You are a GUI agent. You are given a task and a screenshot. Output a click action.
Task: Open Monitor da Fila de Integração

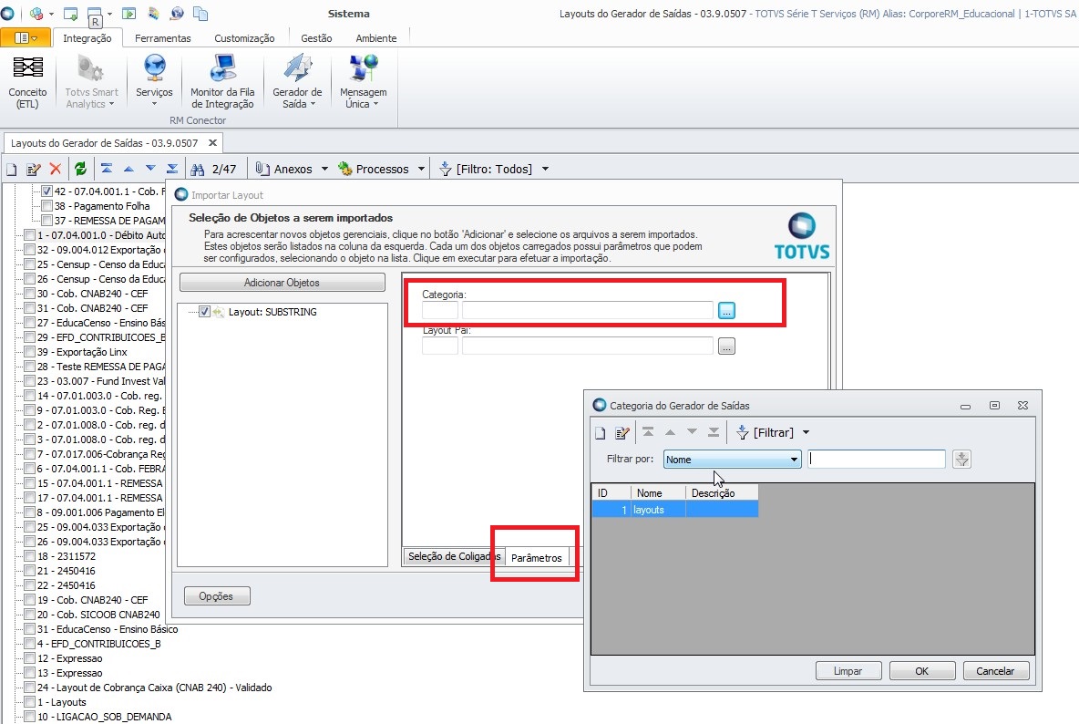tap(222, 83)
